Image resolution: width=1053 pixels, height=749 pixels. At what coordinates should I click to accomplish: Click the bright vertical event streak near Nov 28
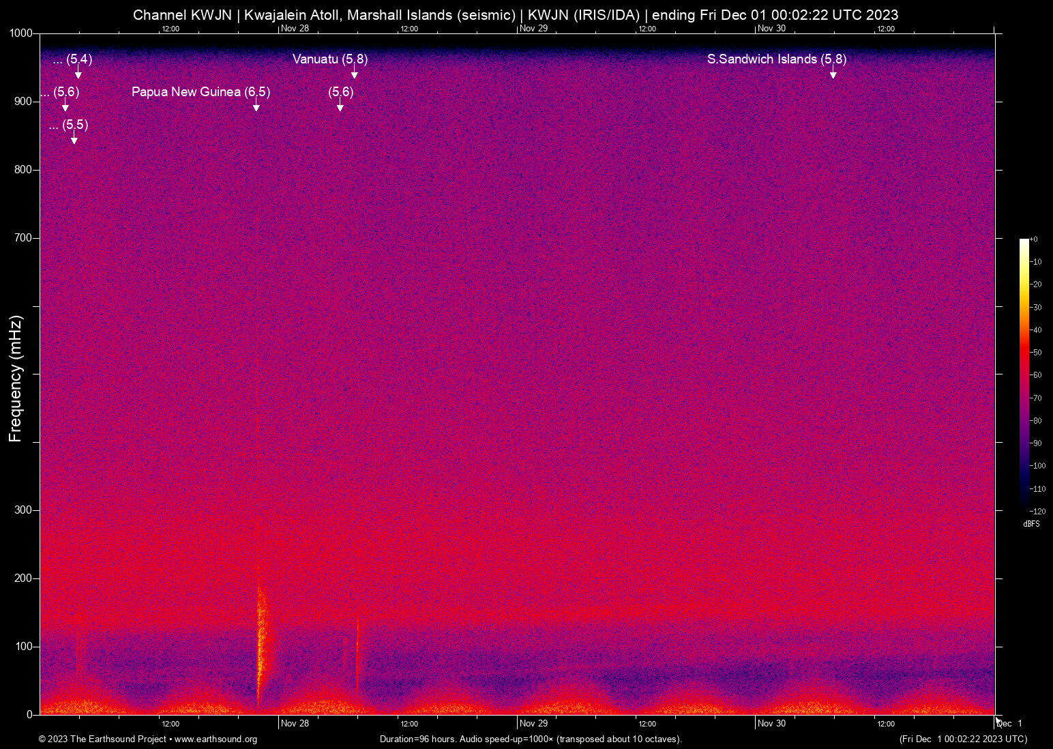(261, 634)
